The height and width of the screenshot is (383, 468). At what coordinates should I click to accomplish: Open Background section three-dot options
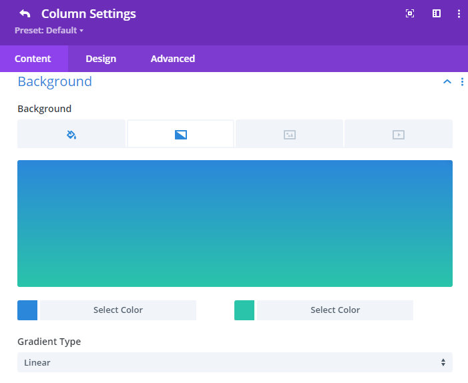tap(462, 81)
